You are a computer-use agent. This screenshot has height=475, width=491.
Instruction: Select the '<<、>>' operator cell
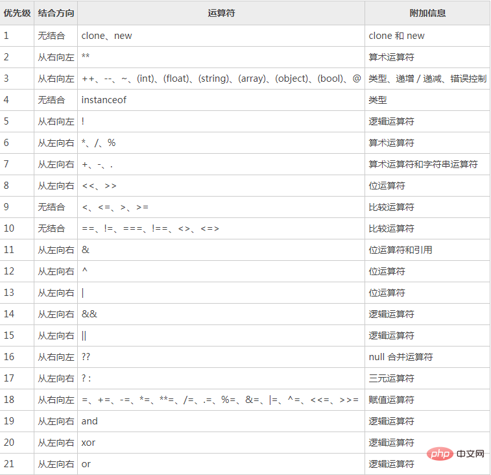click(221, 186)
